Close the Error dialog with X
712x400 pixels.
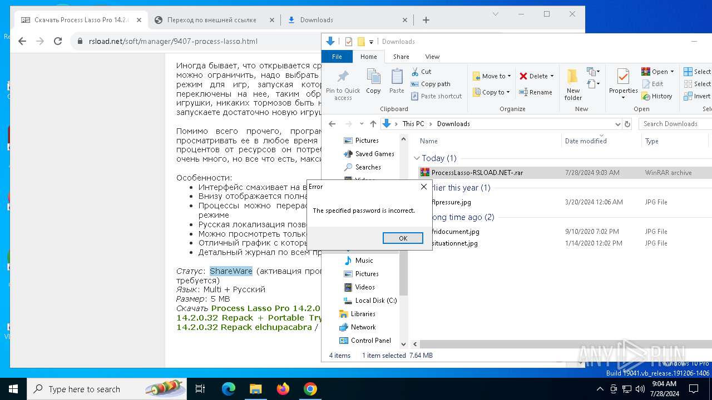423,187
